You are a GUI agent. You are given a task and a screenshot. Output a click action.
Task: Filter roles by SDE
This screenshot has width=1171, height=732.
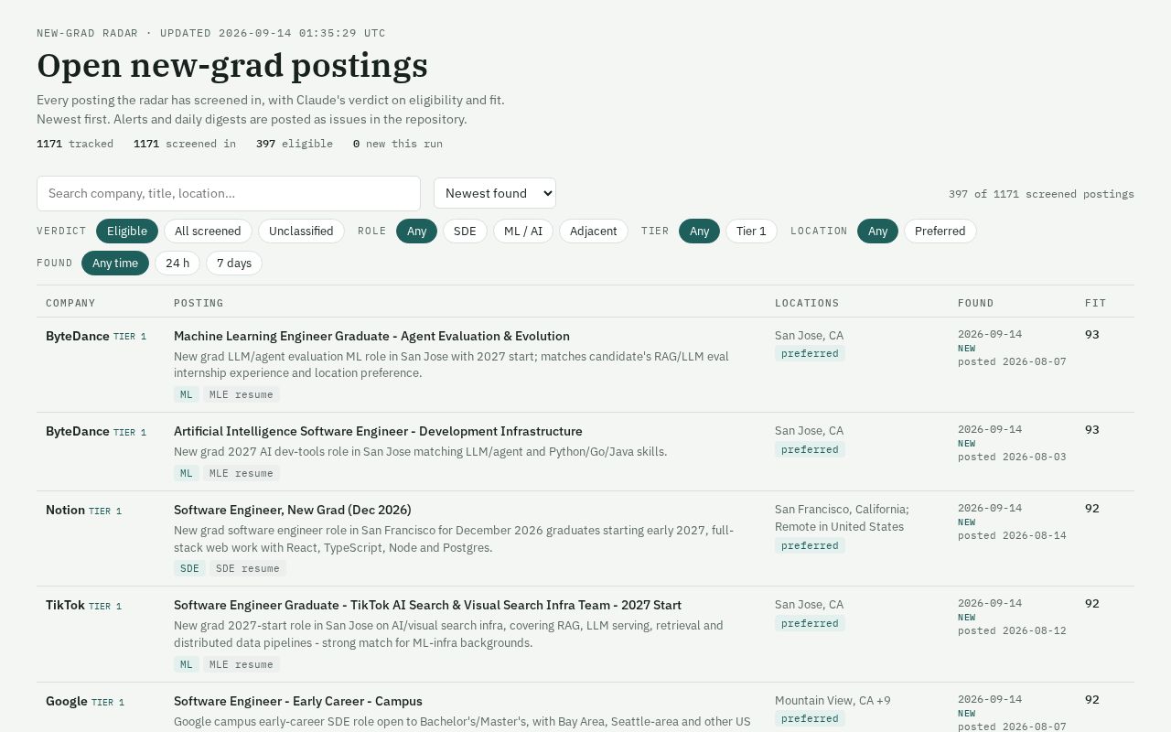(x=465, y=231)
